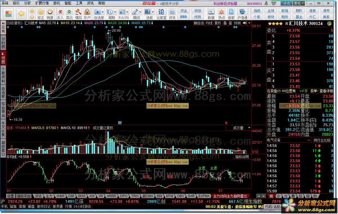Image resolution: width=338 pixels, height=214 pixels.
Task: Open the 论股堂 forum icon
Action: [161, 12]
